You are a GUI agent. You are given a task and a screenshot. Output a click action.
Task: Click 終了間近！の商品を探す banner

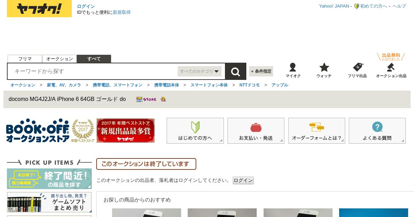(x=49, y=178)
